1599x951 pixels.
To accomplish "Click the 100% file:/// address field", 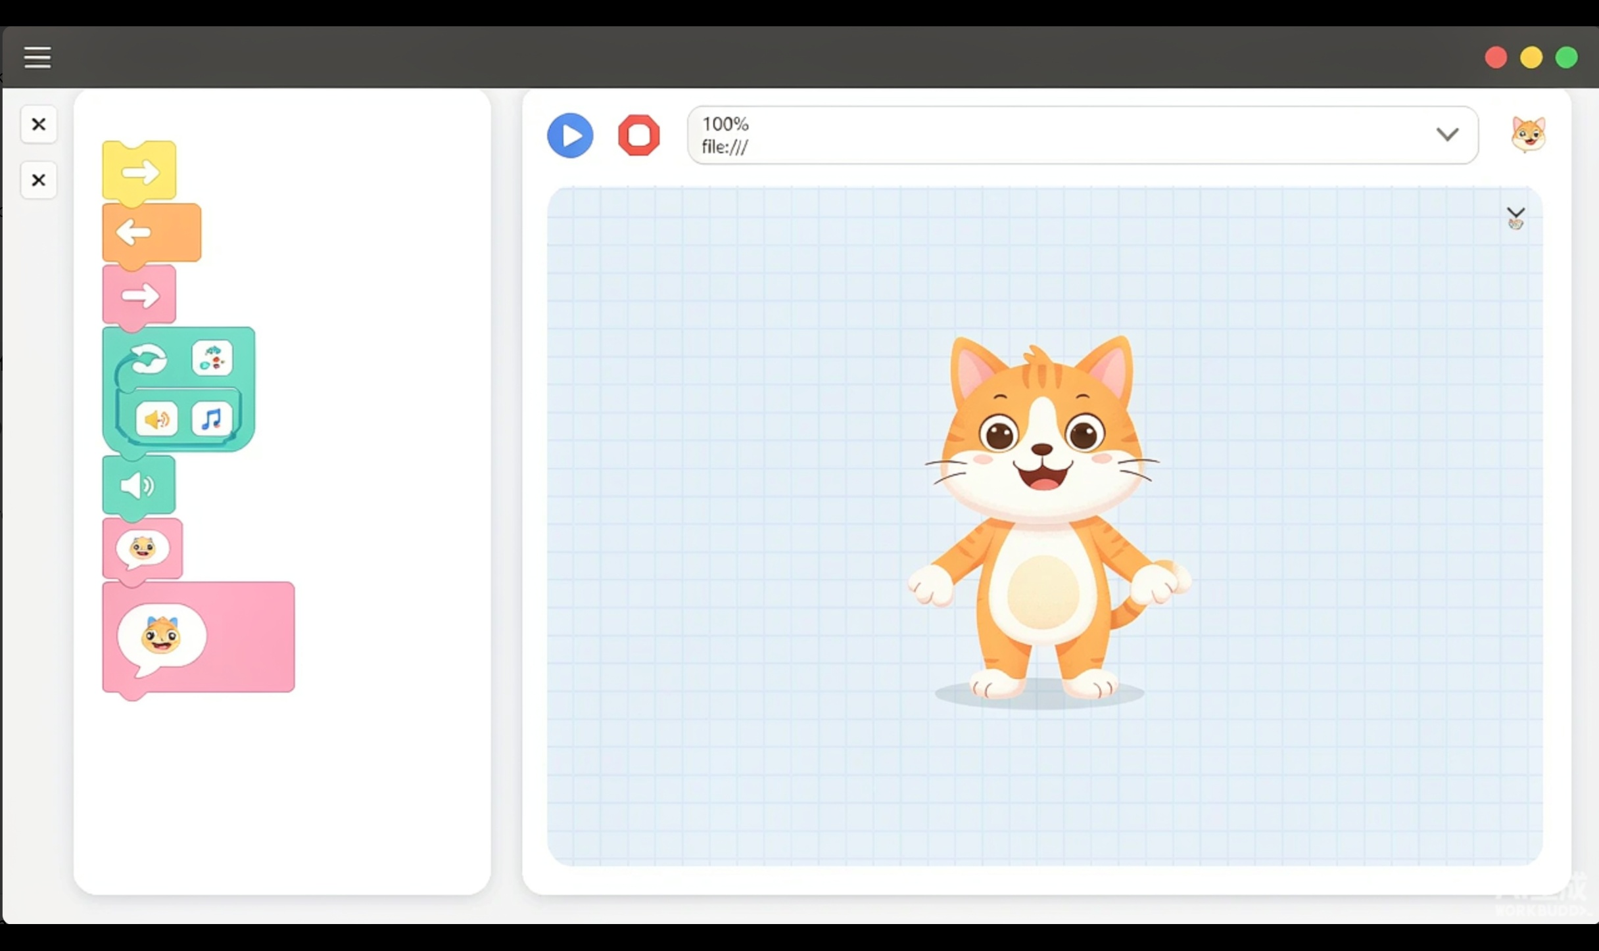I will tap(1082, 135).
